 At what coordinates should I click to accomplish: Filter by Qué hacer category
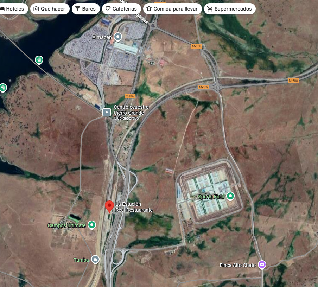[49, 9]
